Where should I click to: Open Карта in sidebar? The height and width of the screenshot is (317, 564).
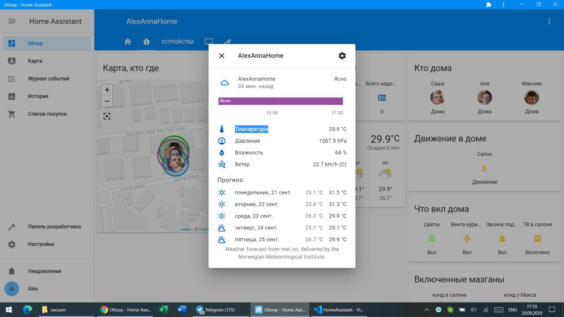coord(47,61)
